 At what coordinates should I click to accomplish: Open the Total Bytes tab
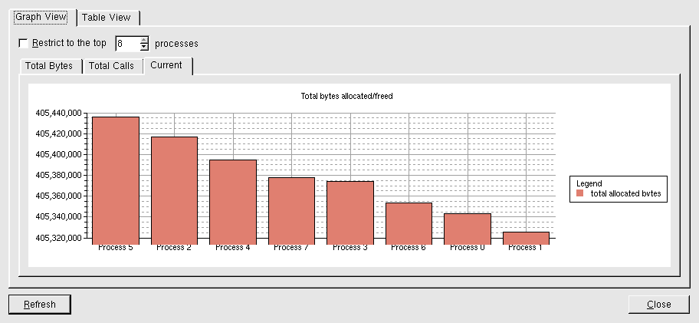[x=49, y=66]
